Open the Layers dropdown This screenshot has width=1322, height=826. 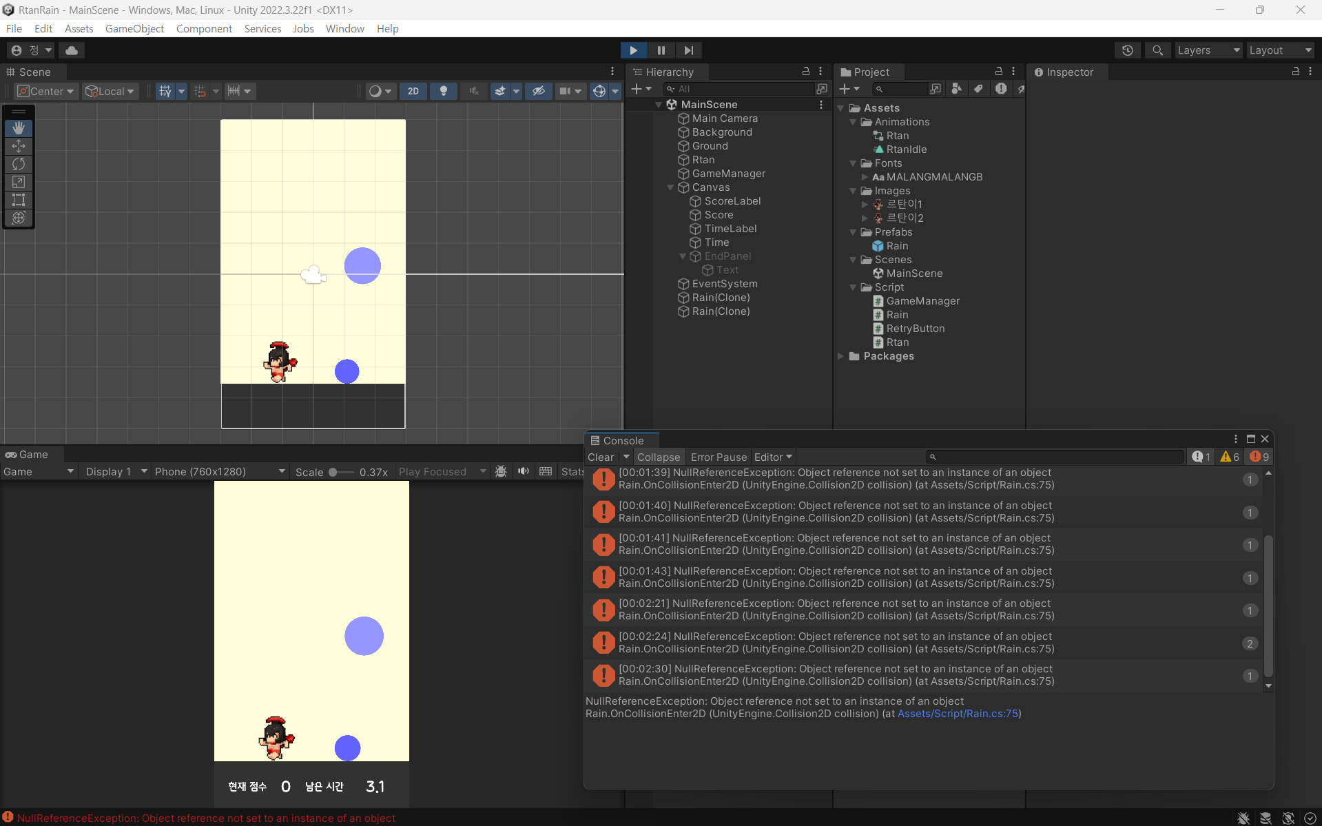pos(1208,50)
